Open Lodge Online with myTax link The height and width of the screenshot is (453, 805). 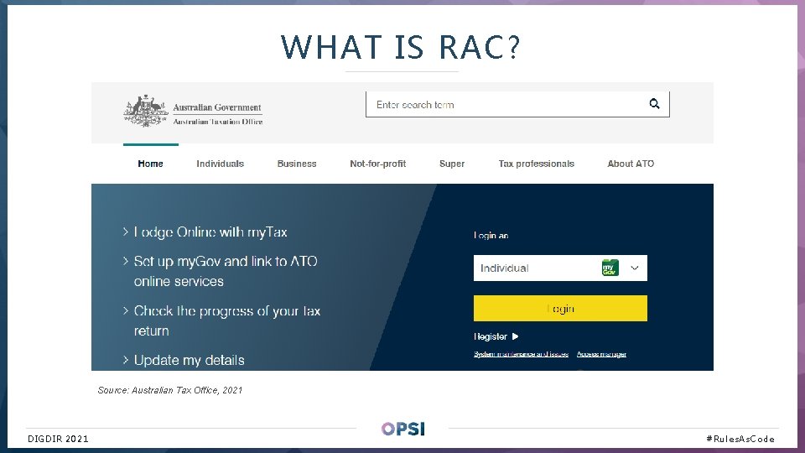pyautogui.click(x=210, y=232)
